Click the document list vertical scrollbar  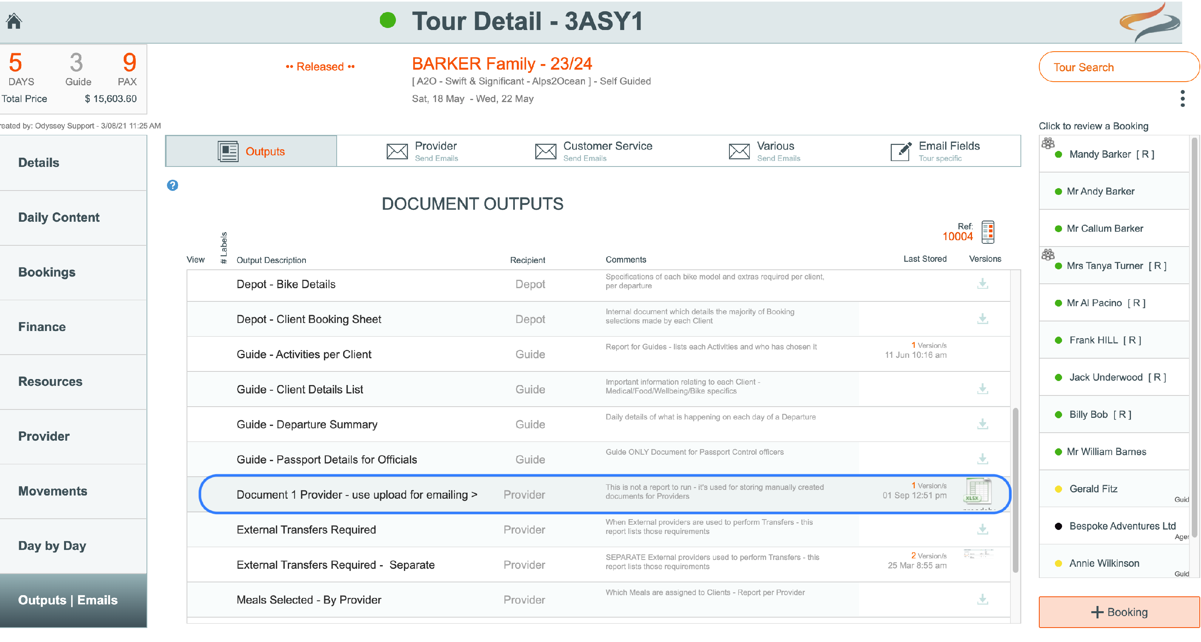1015,490
